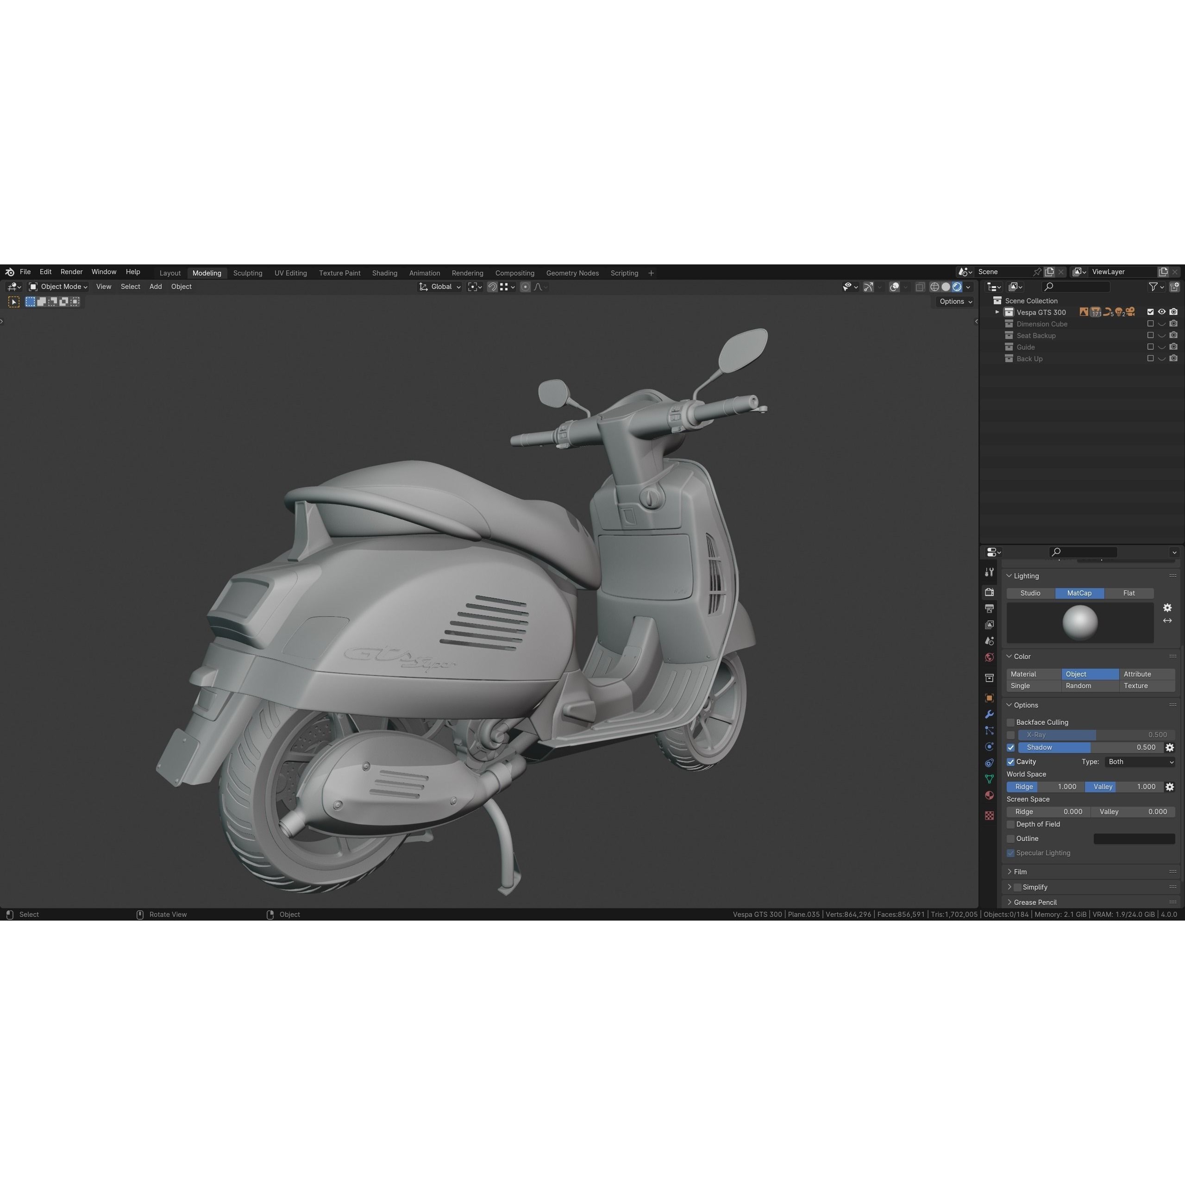Open the viewport Options dropdown

click(x=956, y=302)
